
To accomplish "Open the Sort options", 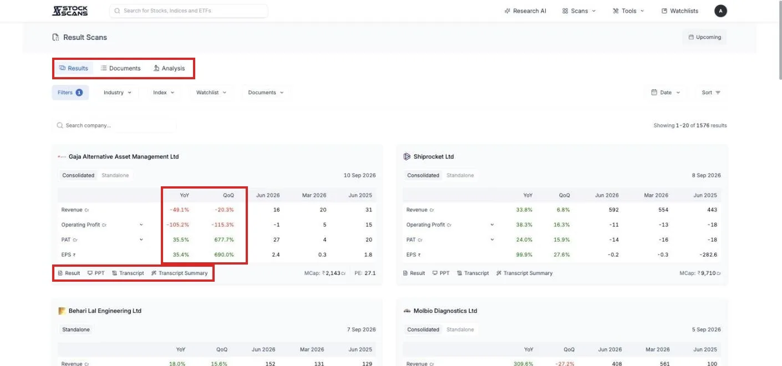I will coord(711,93).
